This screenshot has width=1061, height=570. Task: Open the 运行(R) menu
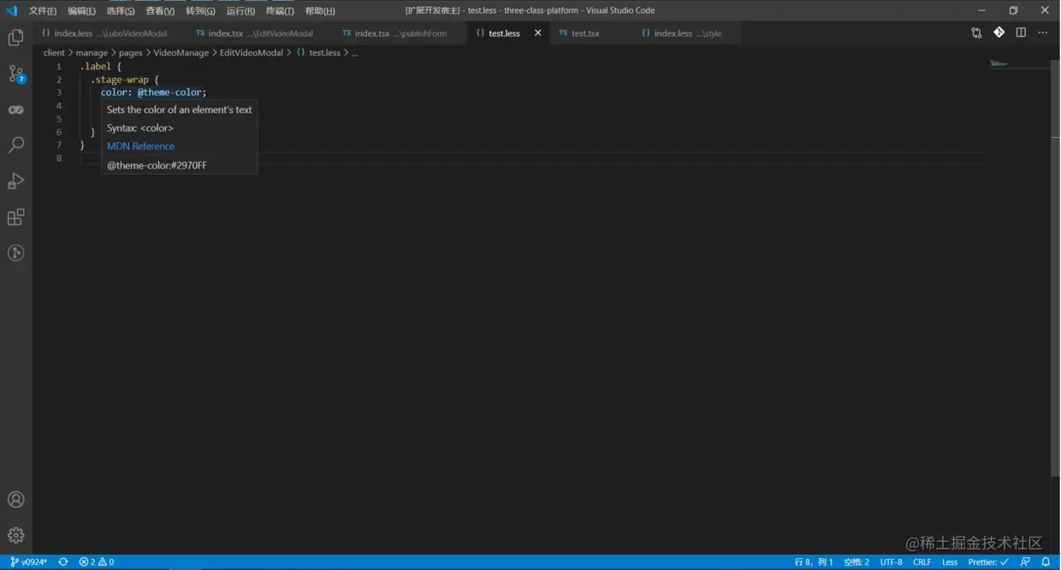click(x=240, y=10)
